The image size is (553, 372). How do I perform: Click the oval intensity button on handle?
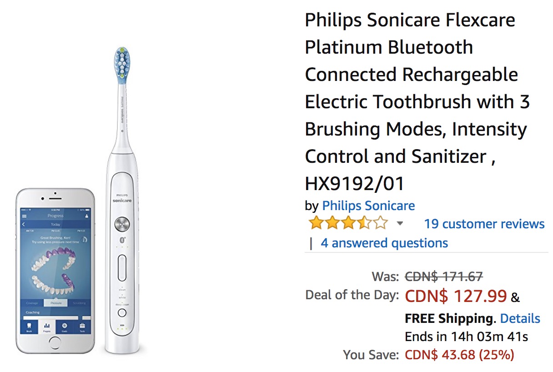121,268
